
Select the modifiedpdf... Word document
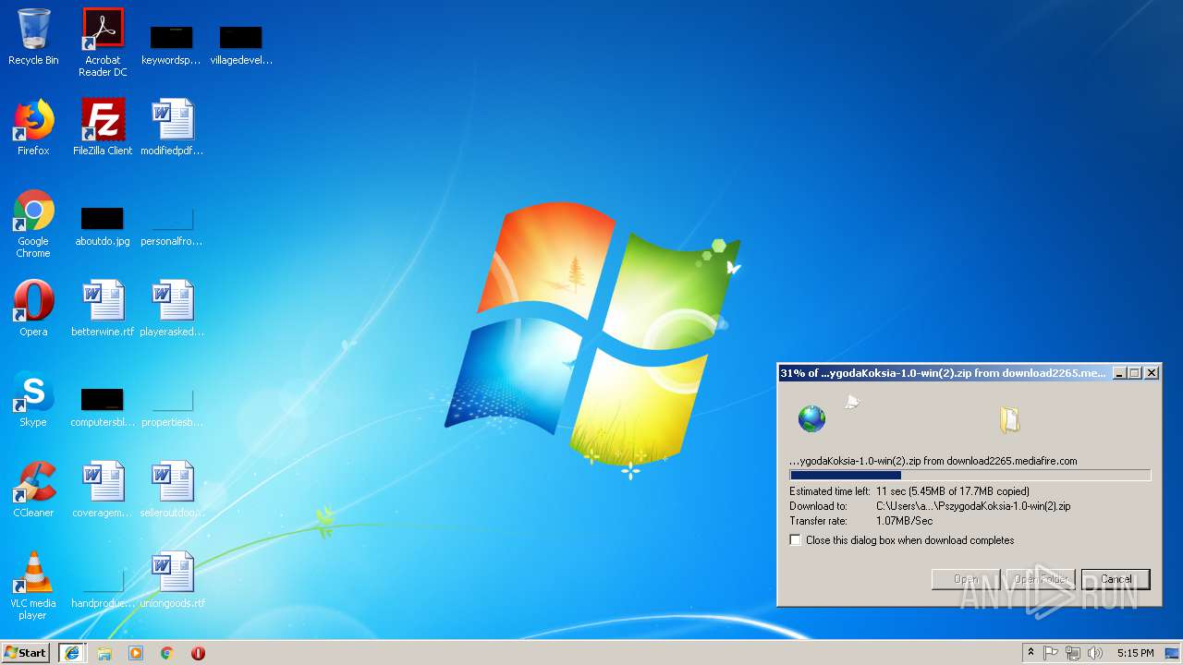coord(172,127)
